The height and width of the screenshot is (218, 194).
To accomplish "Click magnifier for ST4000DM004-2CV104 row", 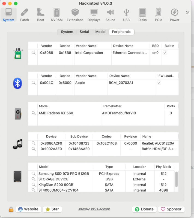I will [34, 190].
